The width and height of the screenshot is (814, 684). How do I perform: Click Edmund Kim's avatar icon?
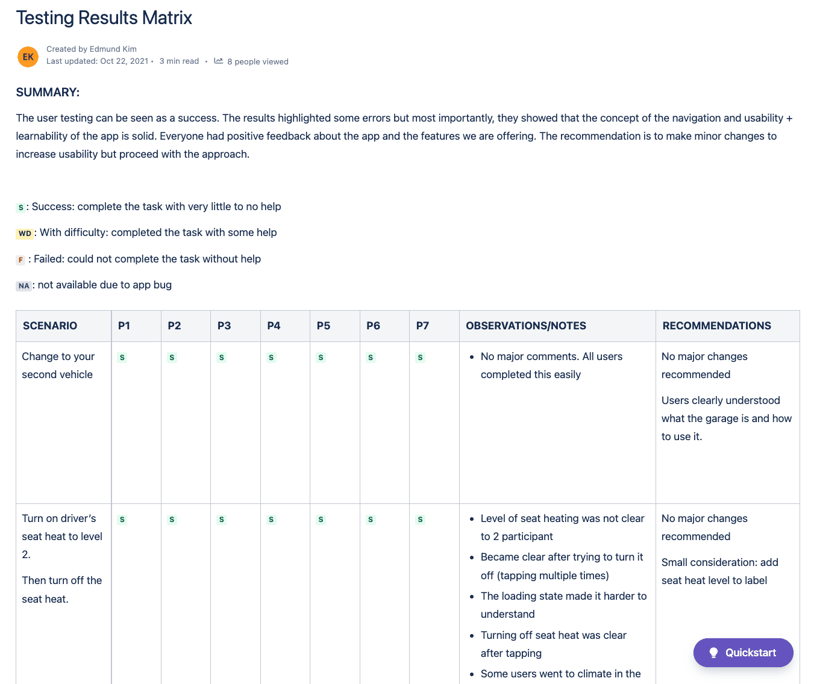click(x=28, y=57)
